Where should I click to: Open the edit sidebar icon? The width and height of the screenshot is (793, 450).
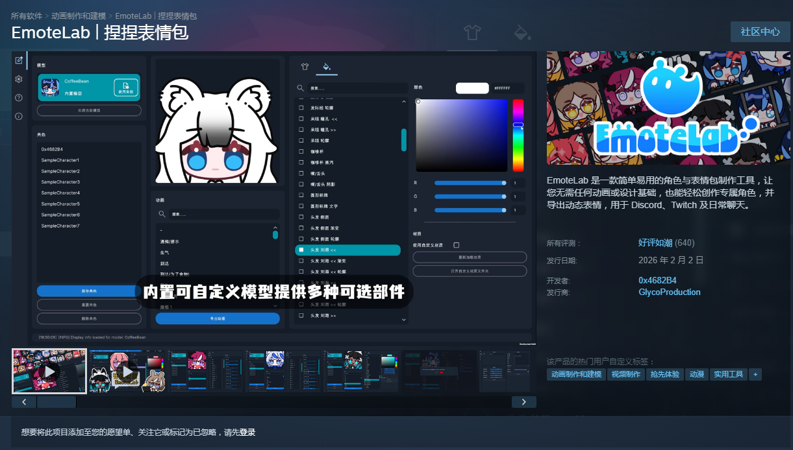pyautogui.click(x=19, y=60)
